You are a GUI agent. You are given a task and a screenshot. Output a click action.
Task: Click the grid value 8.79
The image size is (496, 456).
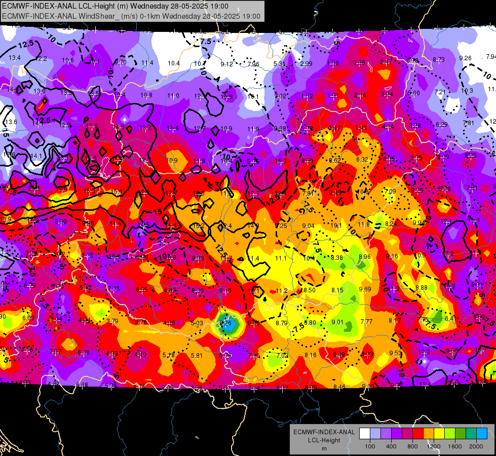pyautogui.click(x=282, y=323)
